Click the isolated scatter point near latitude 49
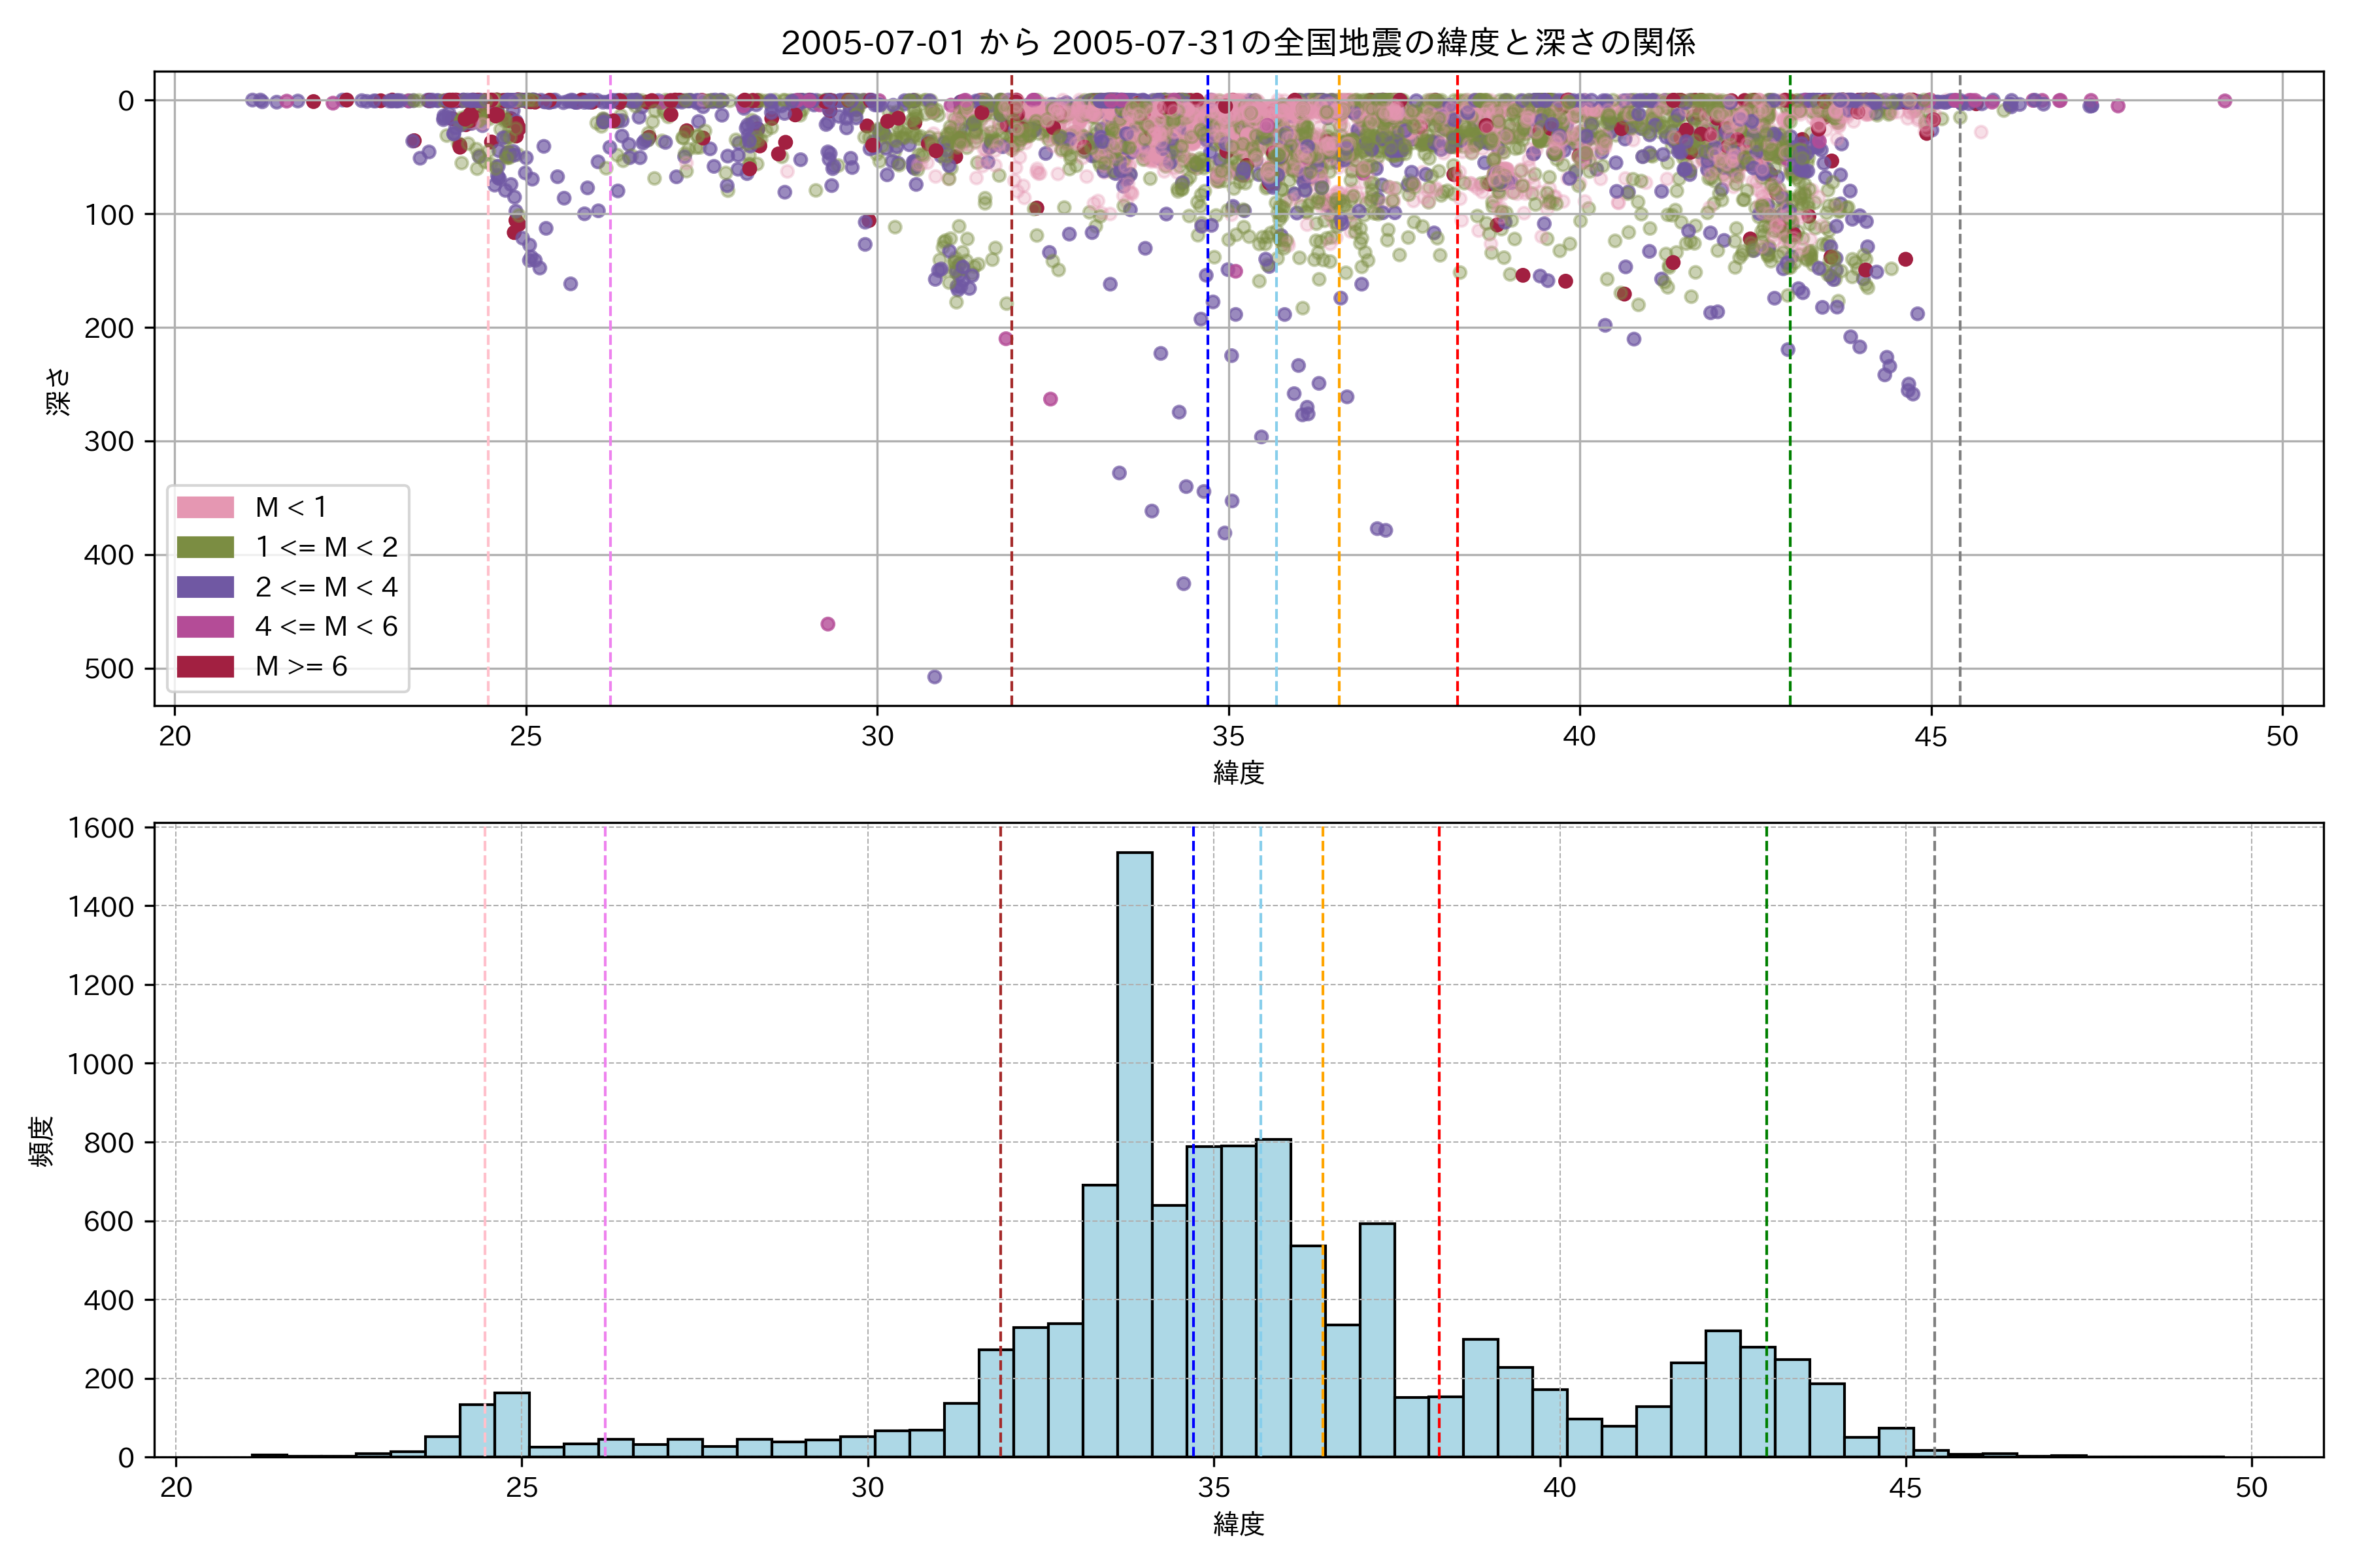Screen dimensions: 2353x1568 pyautogui.click(x=2224, y=100)
